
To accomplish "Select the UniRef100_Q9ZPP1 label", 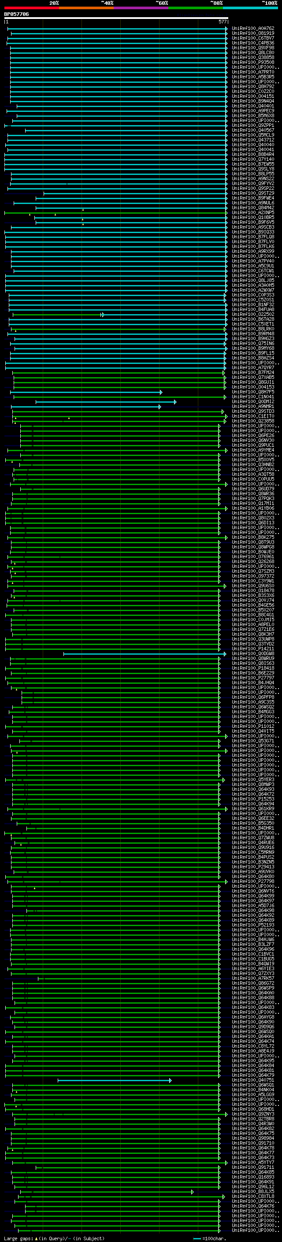I will click(x=253, y=126).
